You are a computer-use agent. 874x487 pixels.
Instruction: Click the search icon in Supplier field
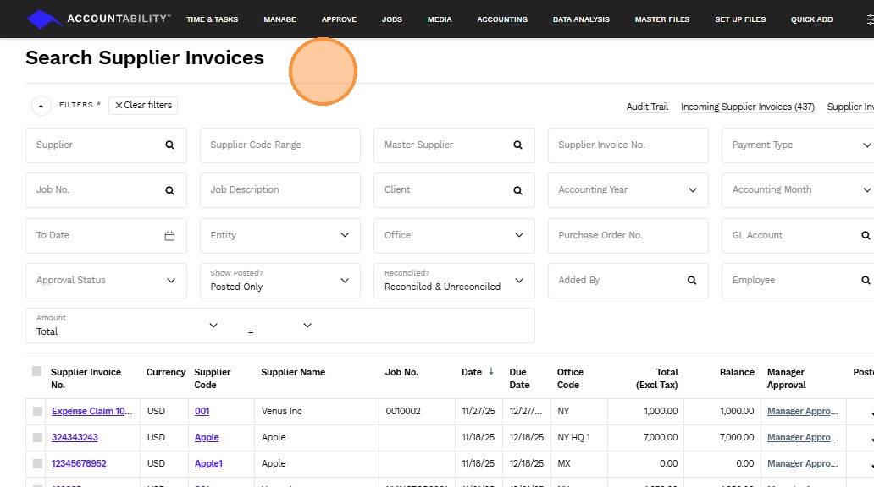(170, 145)
